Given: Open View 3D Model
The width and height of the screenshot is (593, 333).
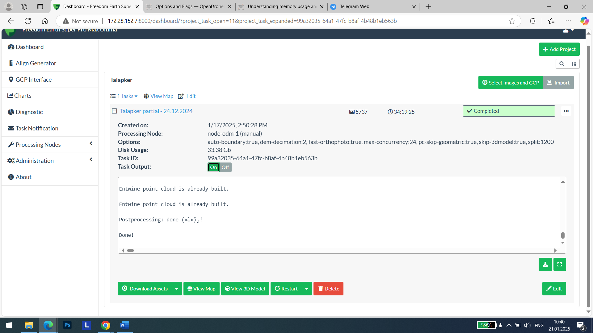Looking at the screenshot, I should 245,289.
